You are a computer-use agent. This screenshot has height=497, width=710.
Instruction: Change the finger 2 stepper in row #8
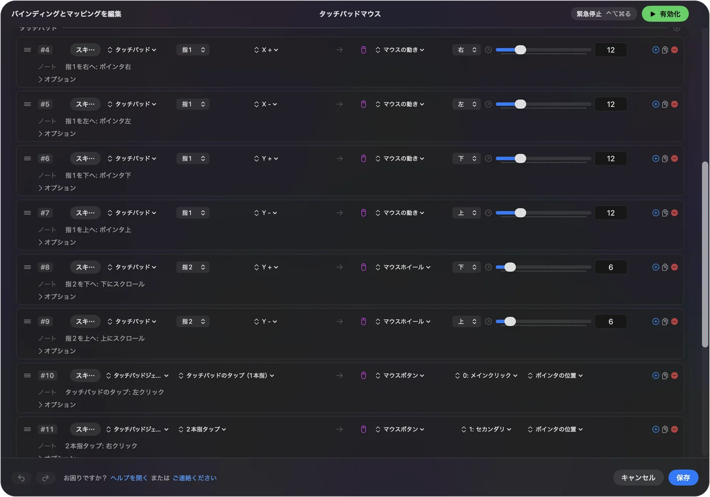[x=193, y=267]
